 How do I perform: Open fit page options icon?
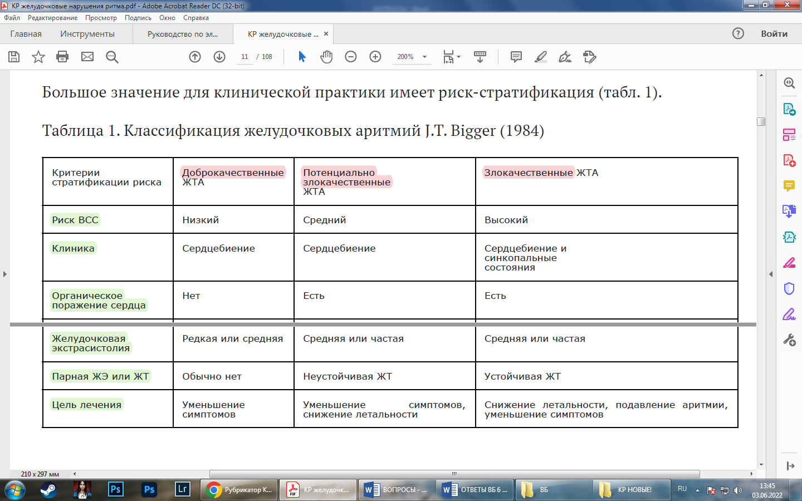click(x=448, y=57)
